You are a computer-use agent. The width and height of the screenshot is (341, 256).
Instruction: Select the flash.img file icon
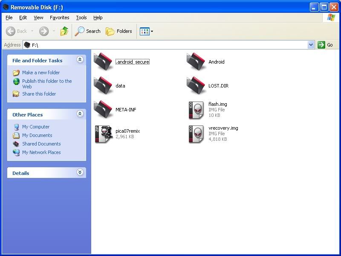tap(196, 110)
